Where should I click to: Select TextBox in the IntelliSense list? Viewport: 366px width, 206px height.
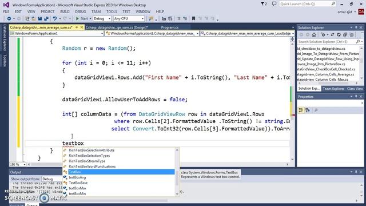119,172
